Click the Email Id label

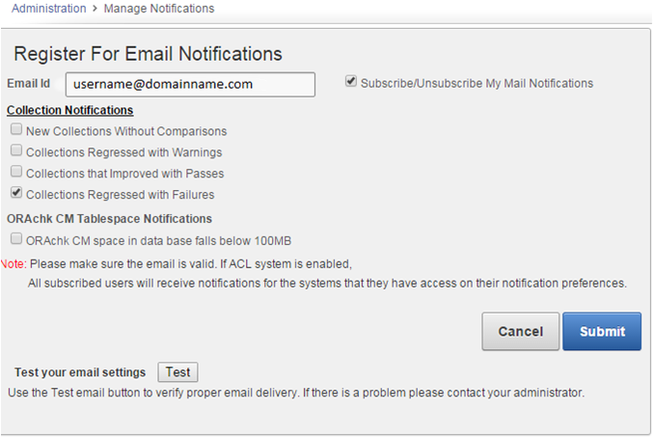(x=29, y=84)
